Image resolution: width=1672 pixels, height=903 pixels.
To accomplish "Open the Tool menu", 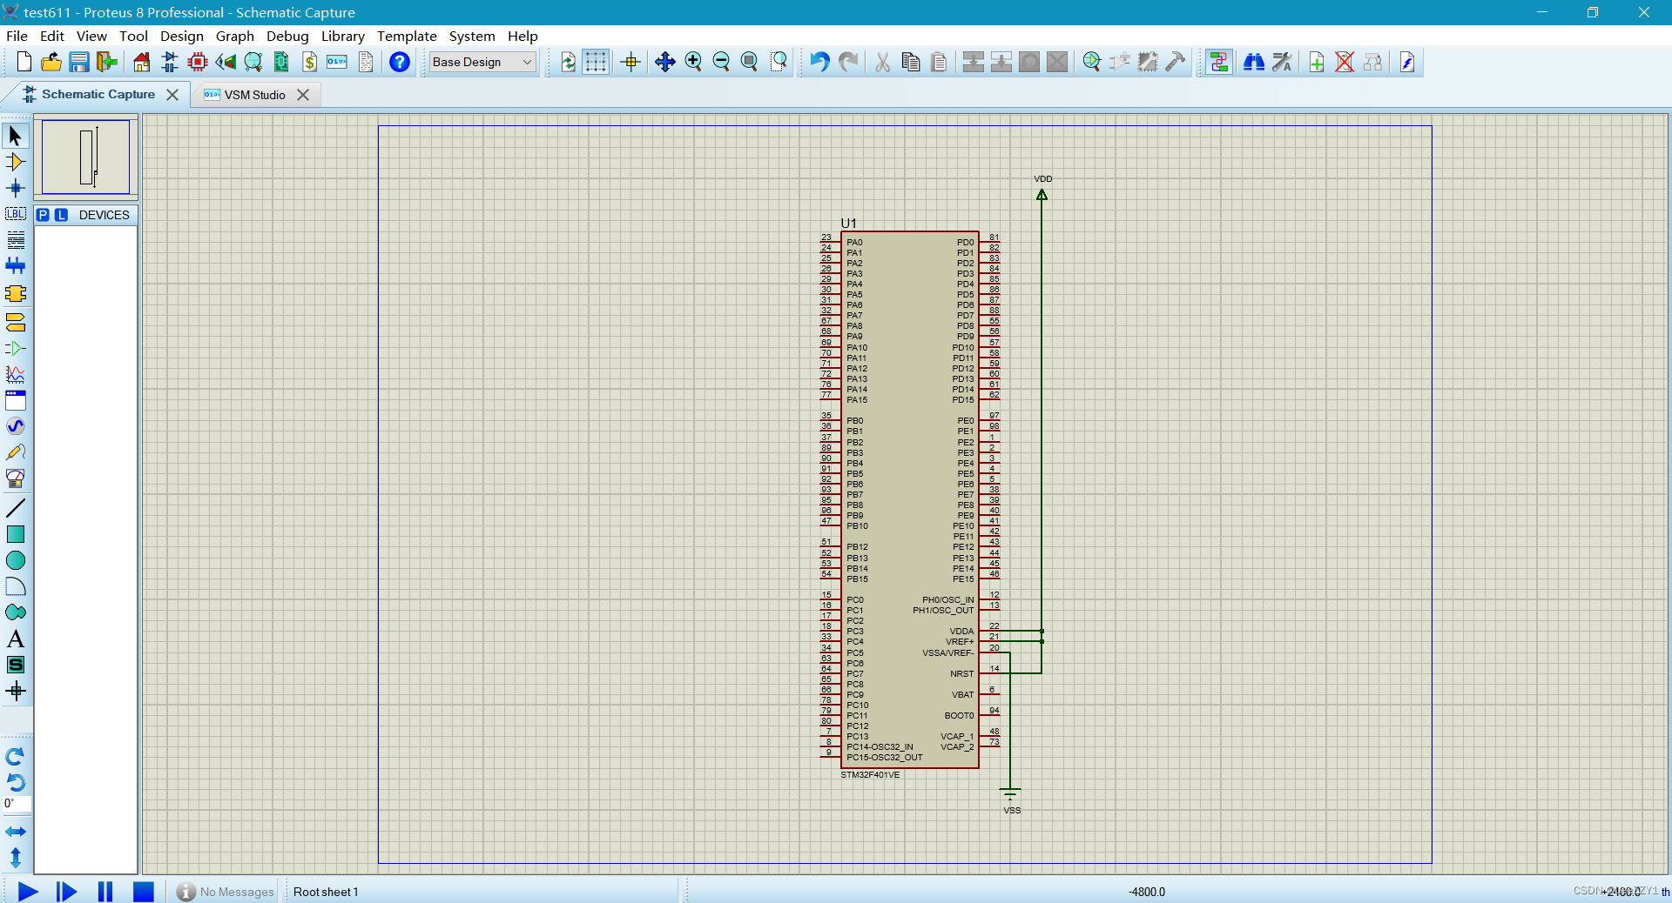I will [133, 36].
